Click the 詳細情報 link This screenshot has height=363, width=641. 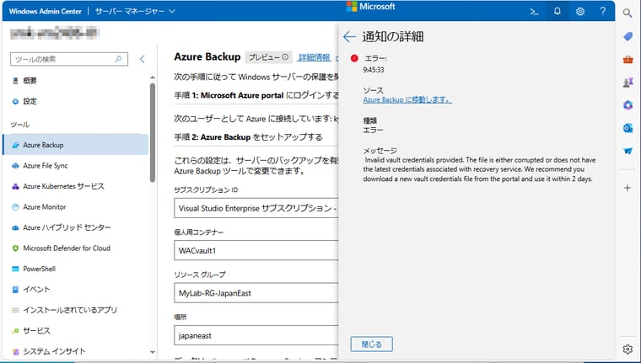click(x=315, y=57)
